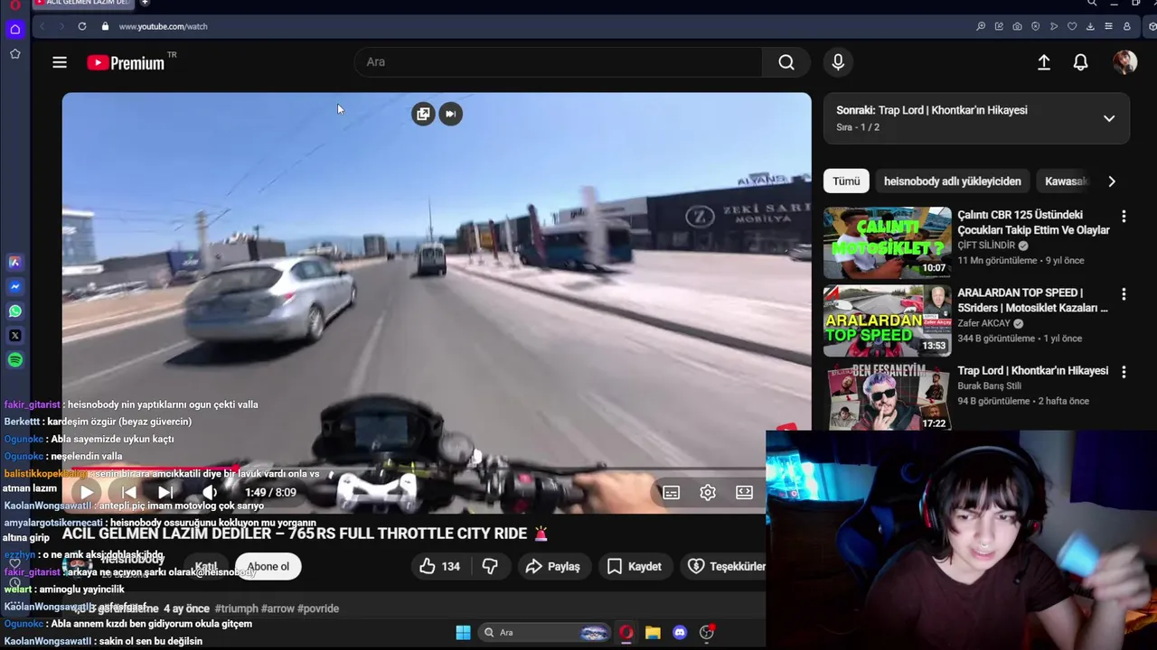Open the ÇİFT SİLİNDİR channel name
Screen dimensions: 1157x650
tap(986, 246)
